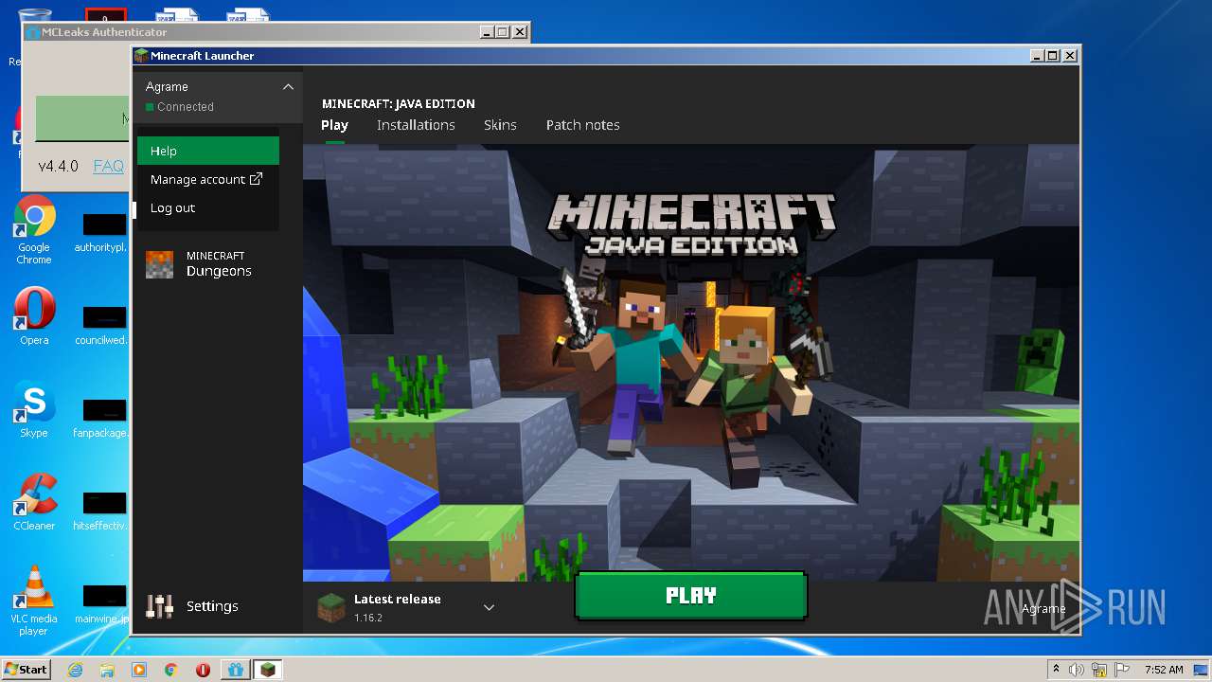The width and height of the screenshot is (1212, 682).
Task: Open the fanpackage desktop file
Action: [x=102, y=419]
